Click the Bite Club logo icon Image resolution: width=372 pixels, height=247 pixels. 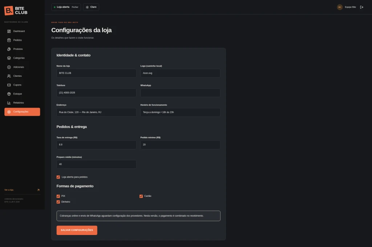9,11
